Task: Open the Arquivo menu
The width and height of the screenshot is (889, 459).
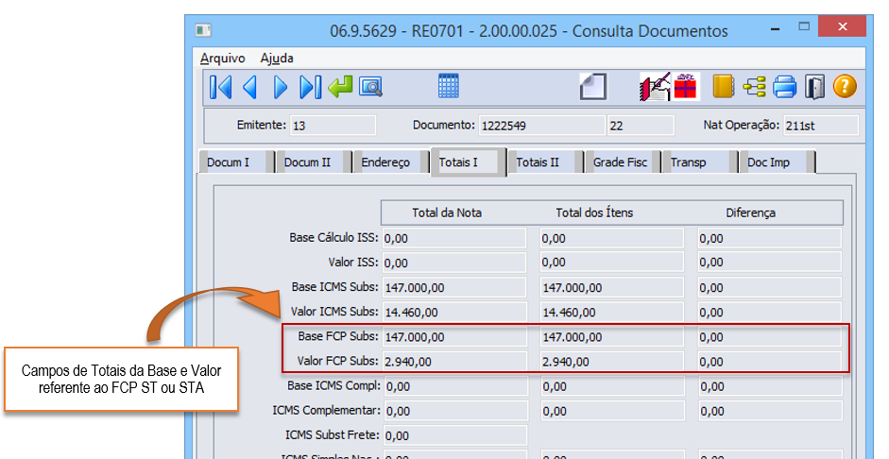Action: click(222, 59)
